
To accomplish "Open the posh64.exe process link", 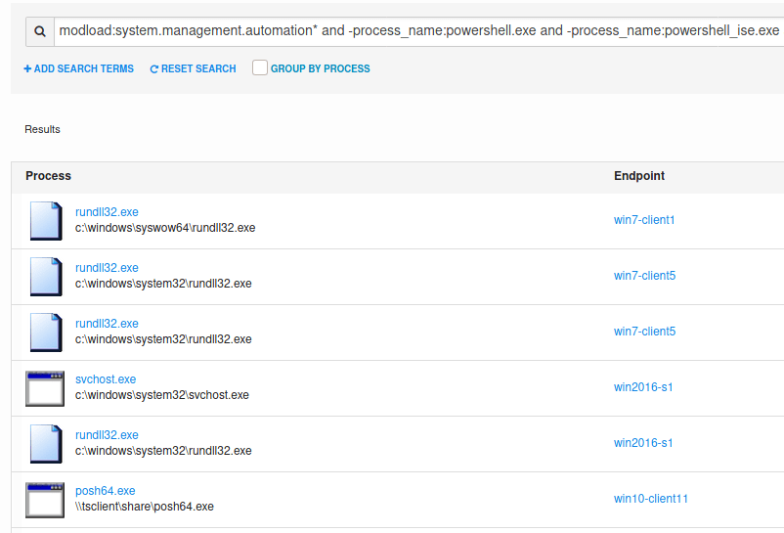I will [105, 491].
